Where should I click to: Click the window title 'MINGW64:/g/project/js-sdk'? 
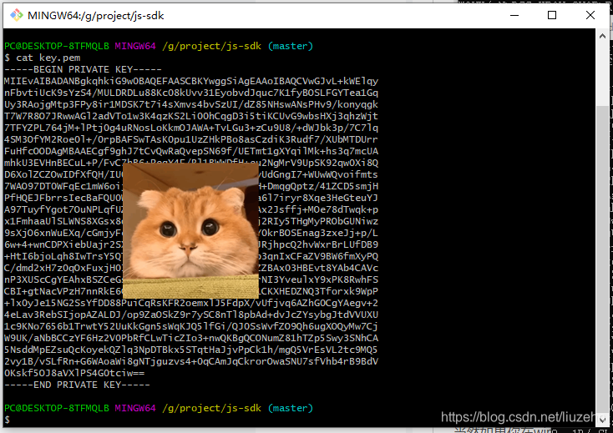96,16
